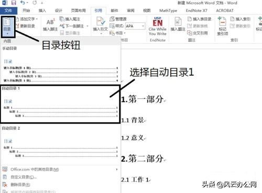Click the subheading 1.2 意义
Image resolution: width=262 pixels, height=193 pixels.
(133, 138)
